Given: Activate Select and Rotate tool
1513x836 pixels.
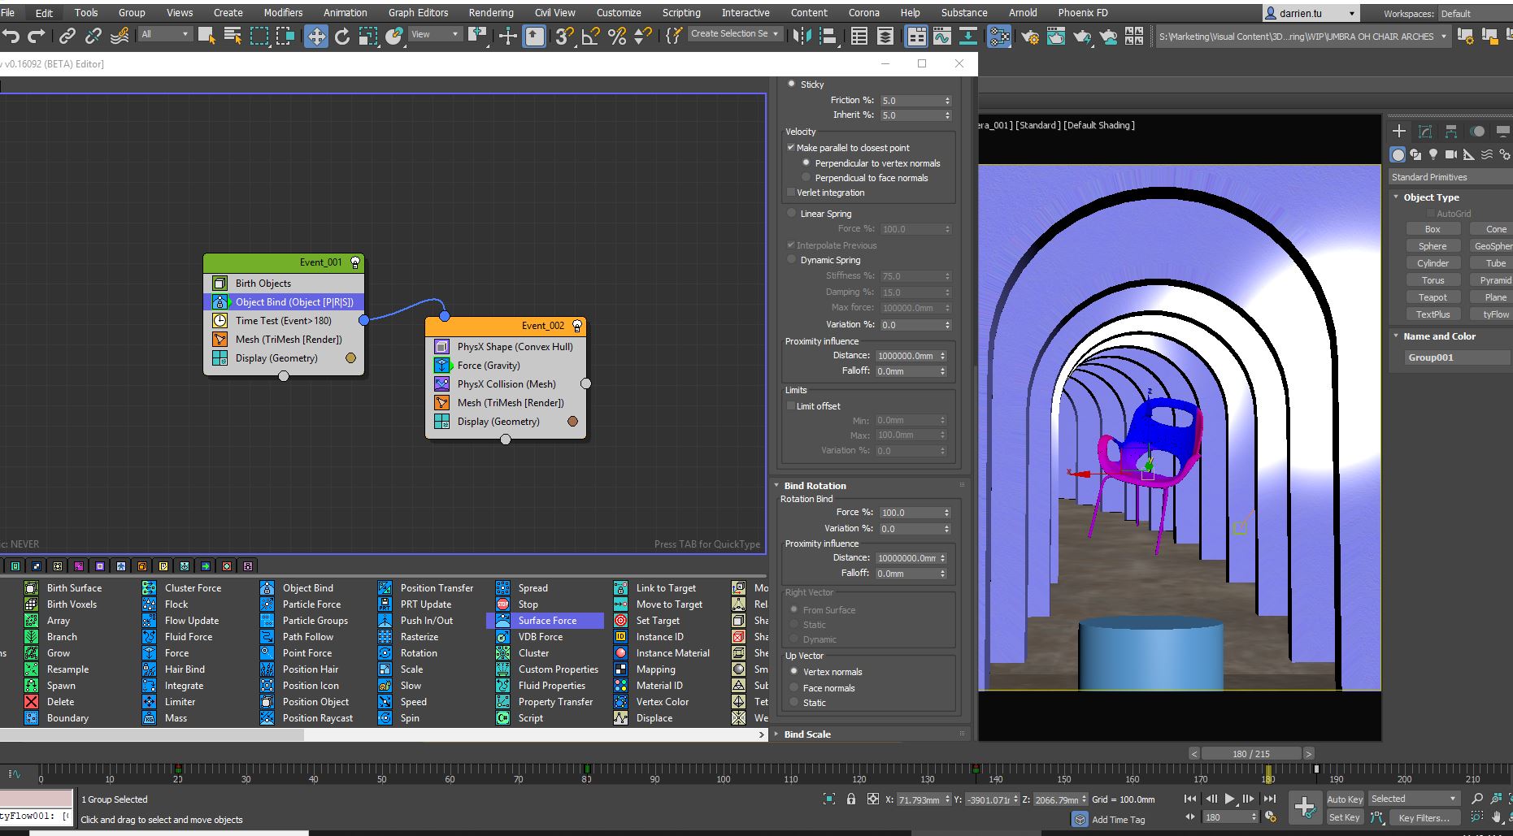Looking at the screenshot, I should tap(342, 36).
